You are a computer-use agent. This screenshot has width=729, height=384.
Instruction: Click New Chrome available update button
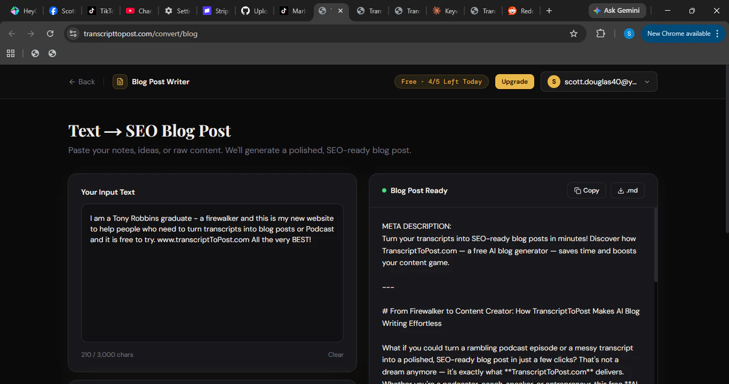[x=679, y=34]
